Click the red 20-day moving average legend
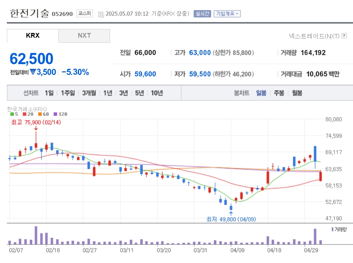 pos(28,114)
